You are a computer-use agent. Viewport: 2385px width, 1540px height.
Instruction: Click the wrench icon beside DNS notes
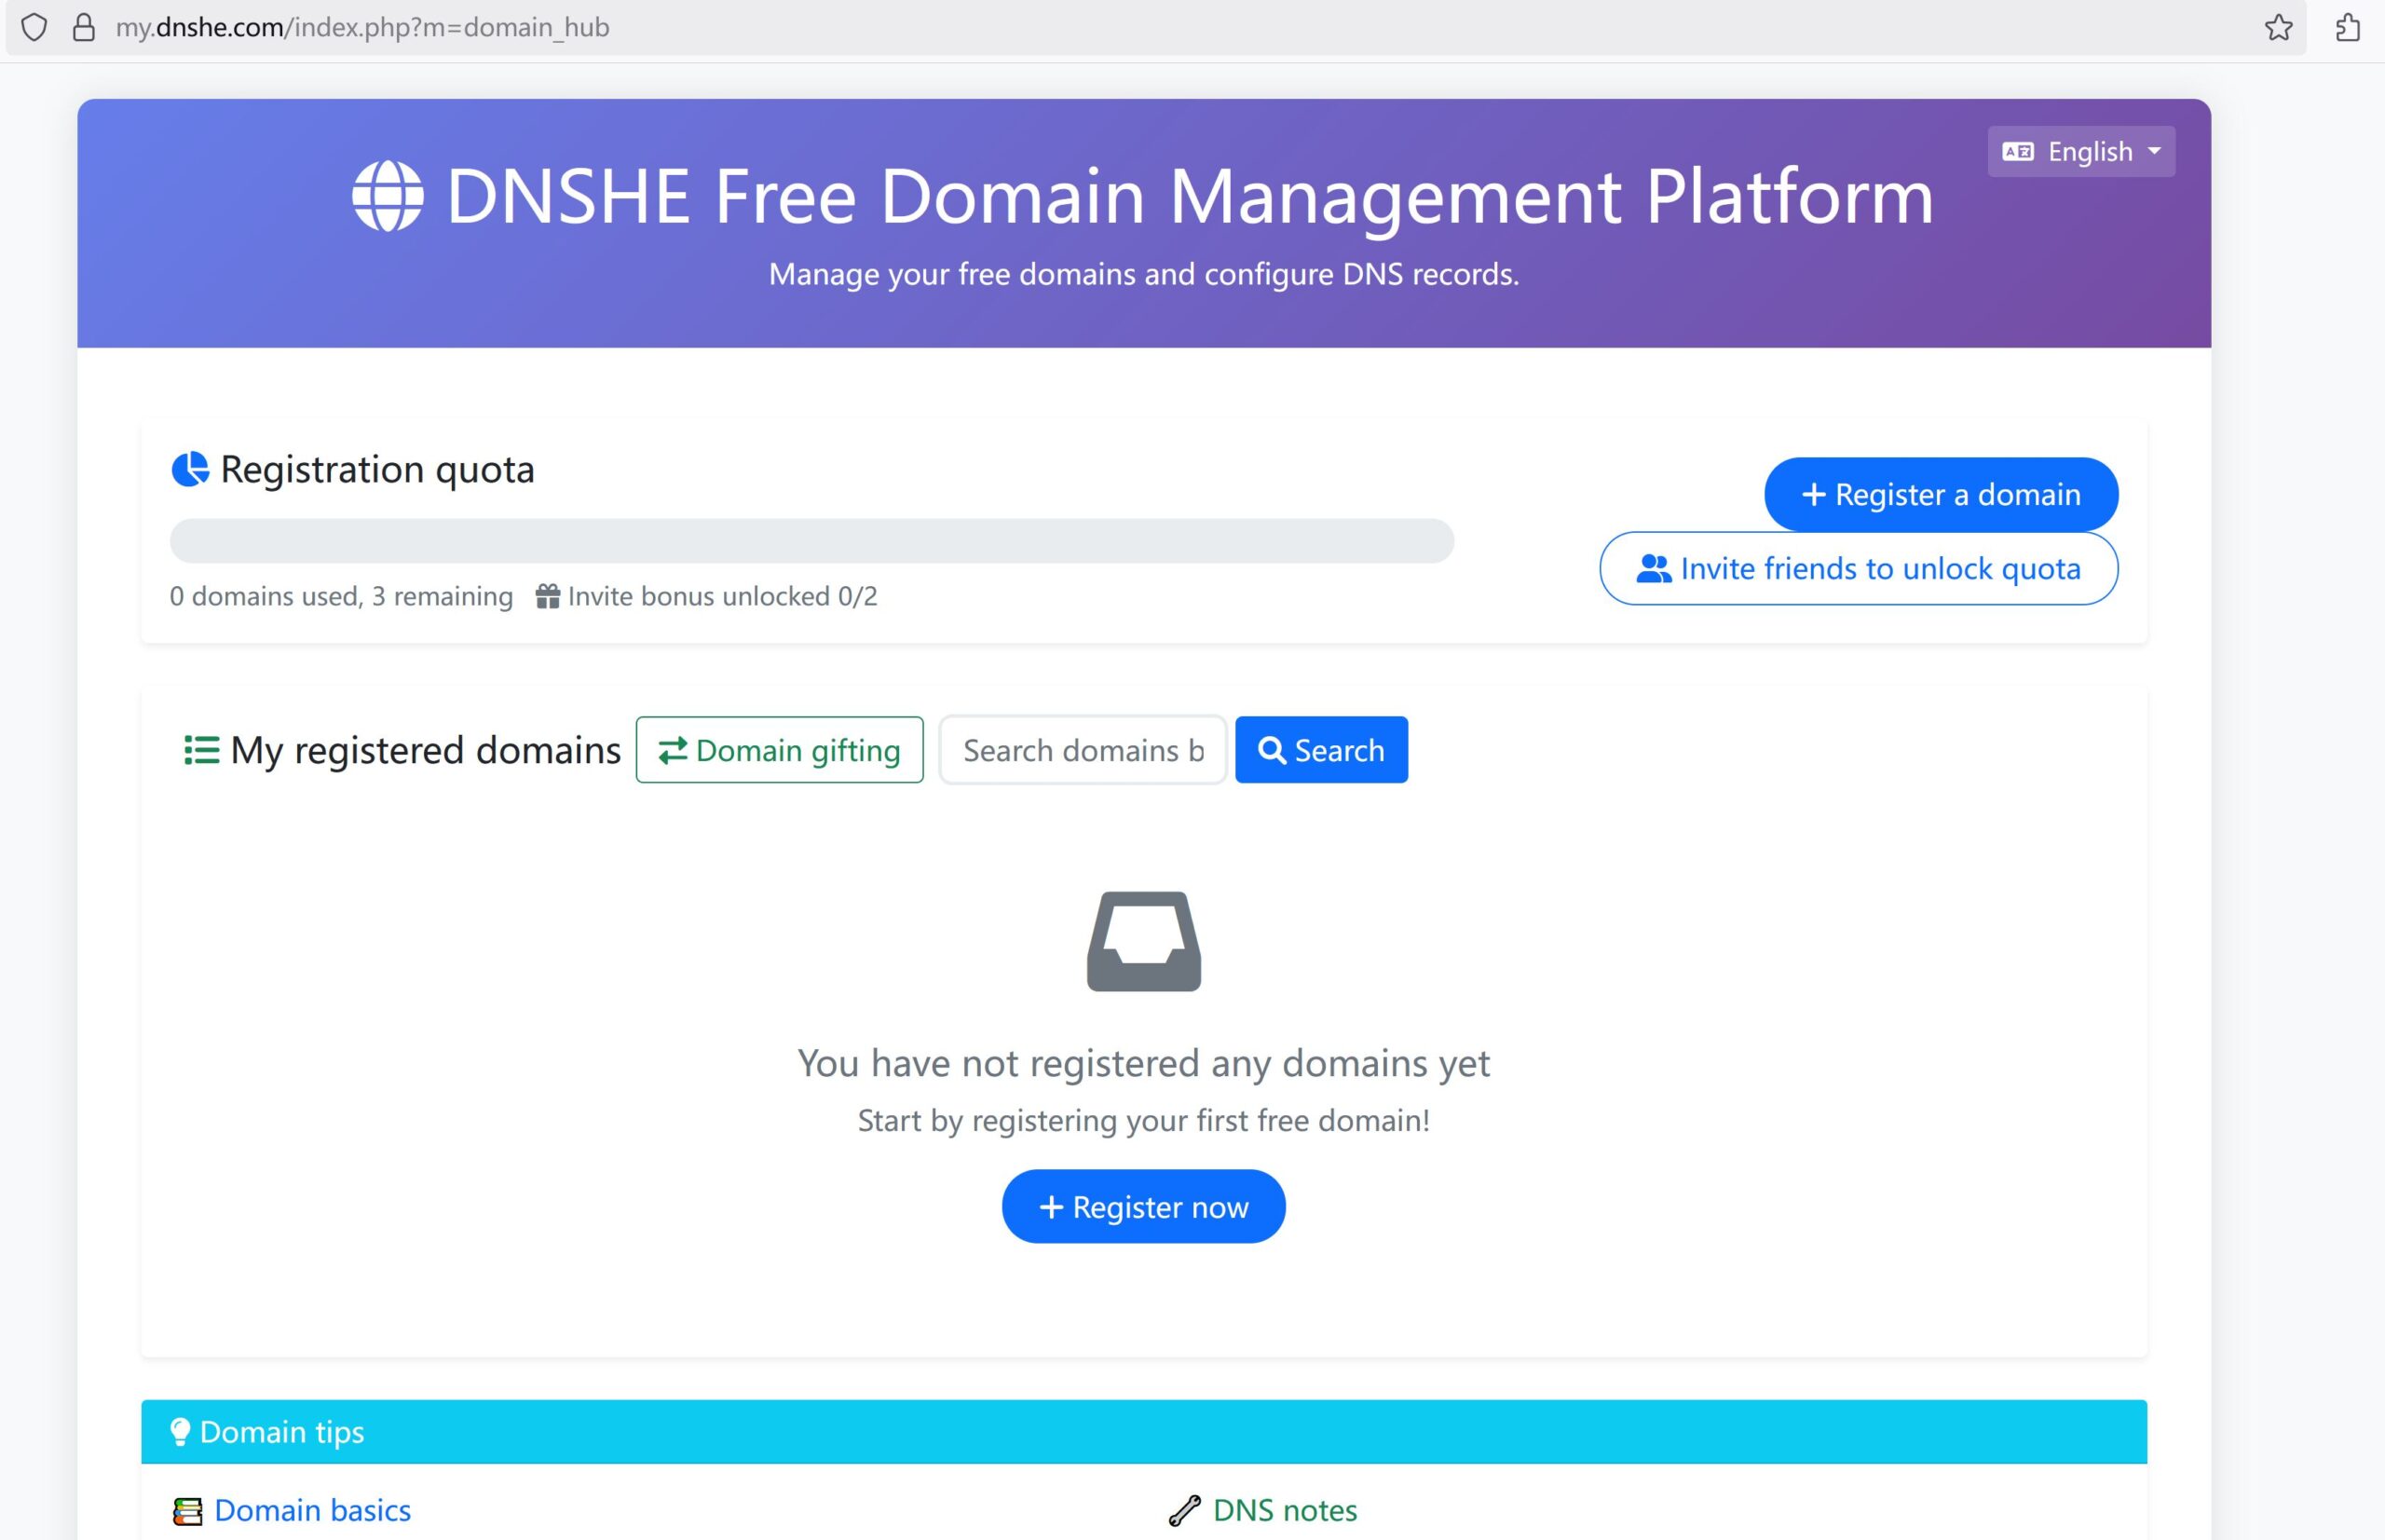pyautogui.click(x=1186, y=1509)
